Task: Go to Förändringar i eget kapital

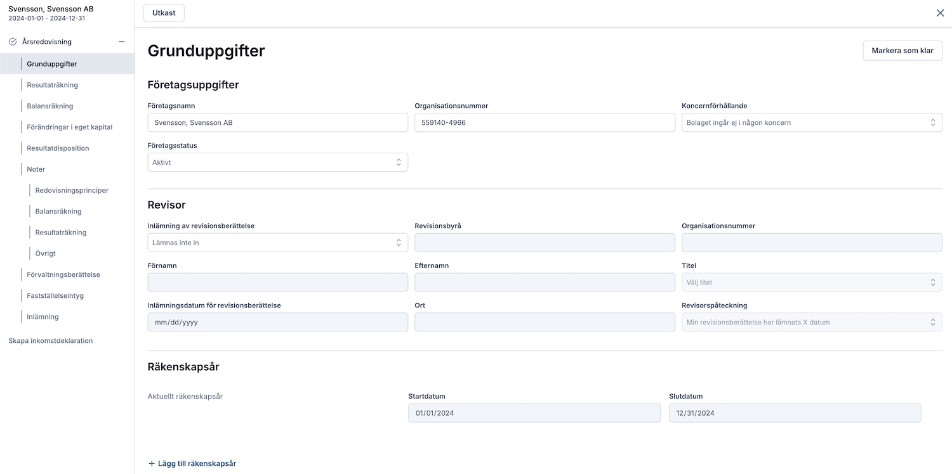Action: 69,127
